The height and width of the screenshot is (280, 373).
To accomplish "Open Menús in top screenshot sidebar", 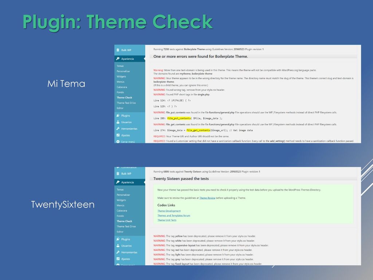I will coord(120,82).
